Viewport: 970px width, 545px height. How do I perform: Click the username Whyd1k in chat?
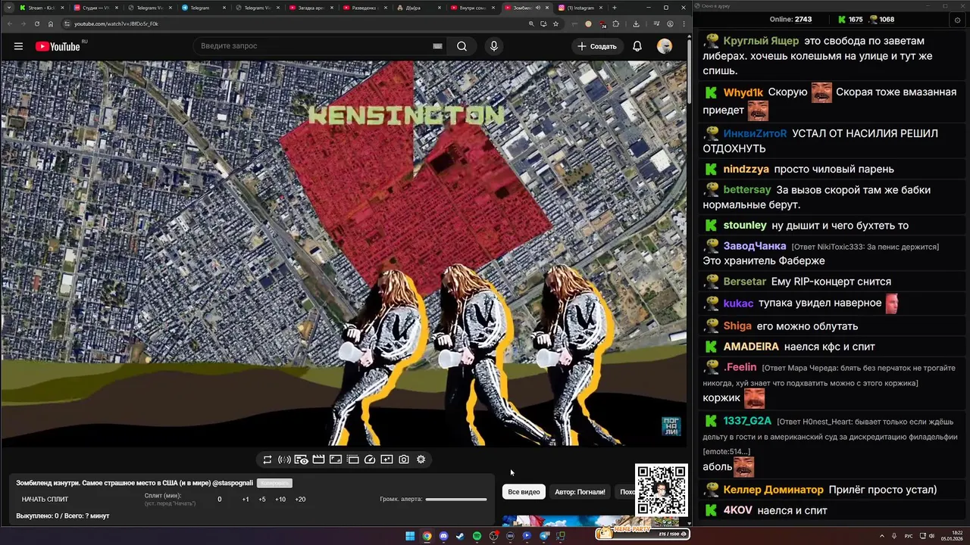pyautogui.click(x=743, y=92)
